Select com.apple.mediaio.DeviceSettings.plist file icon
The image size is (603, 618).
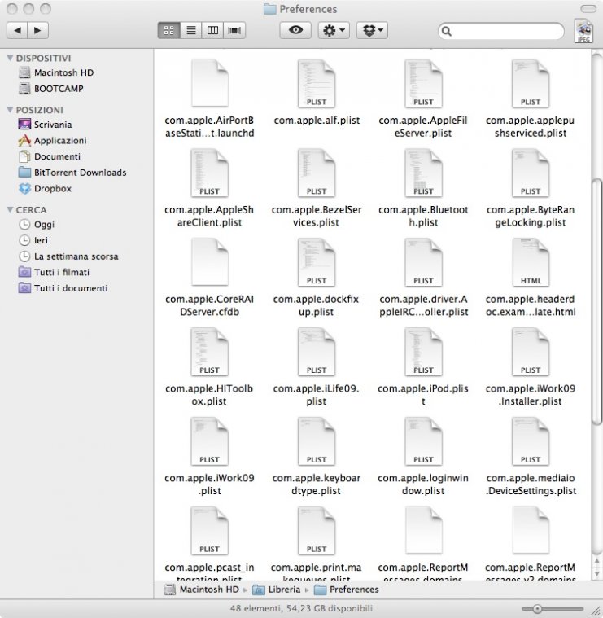(x=531, y=441)
